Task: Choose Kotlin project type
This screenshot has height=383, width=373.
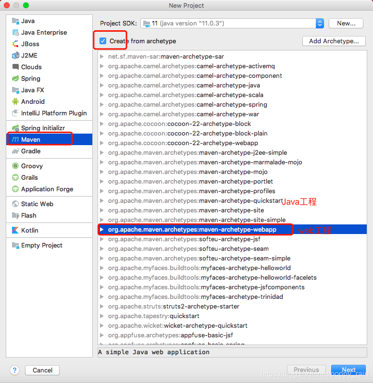Action: point(49,230)
